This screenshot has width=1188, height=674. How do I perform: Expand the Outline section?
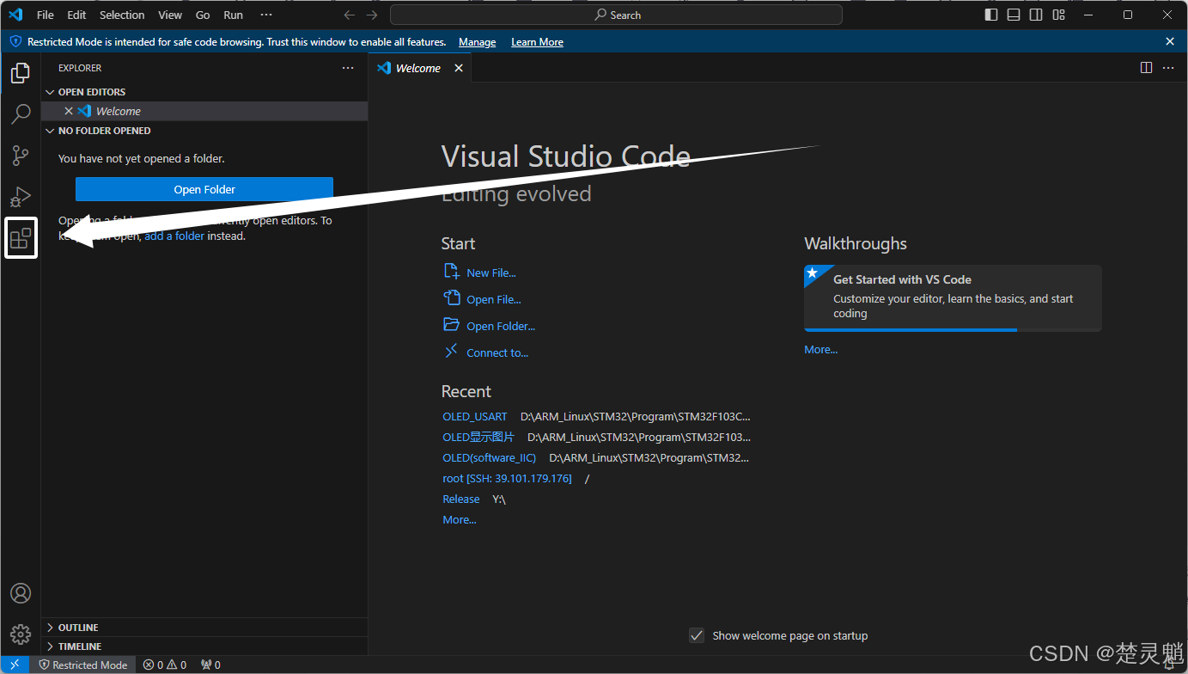pyautogui.click(x=204, y=628)
